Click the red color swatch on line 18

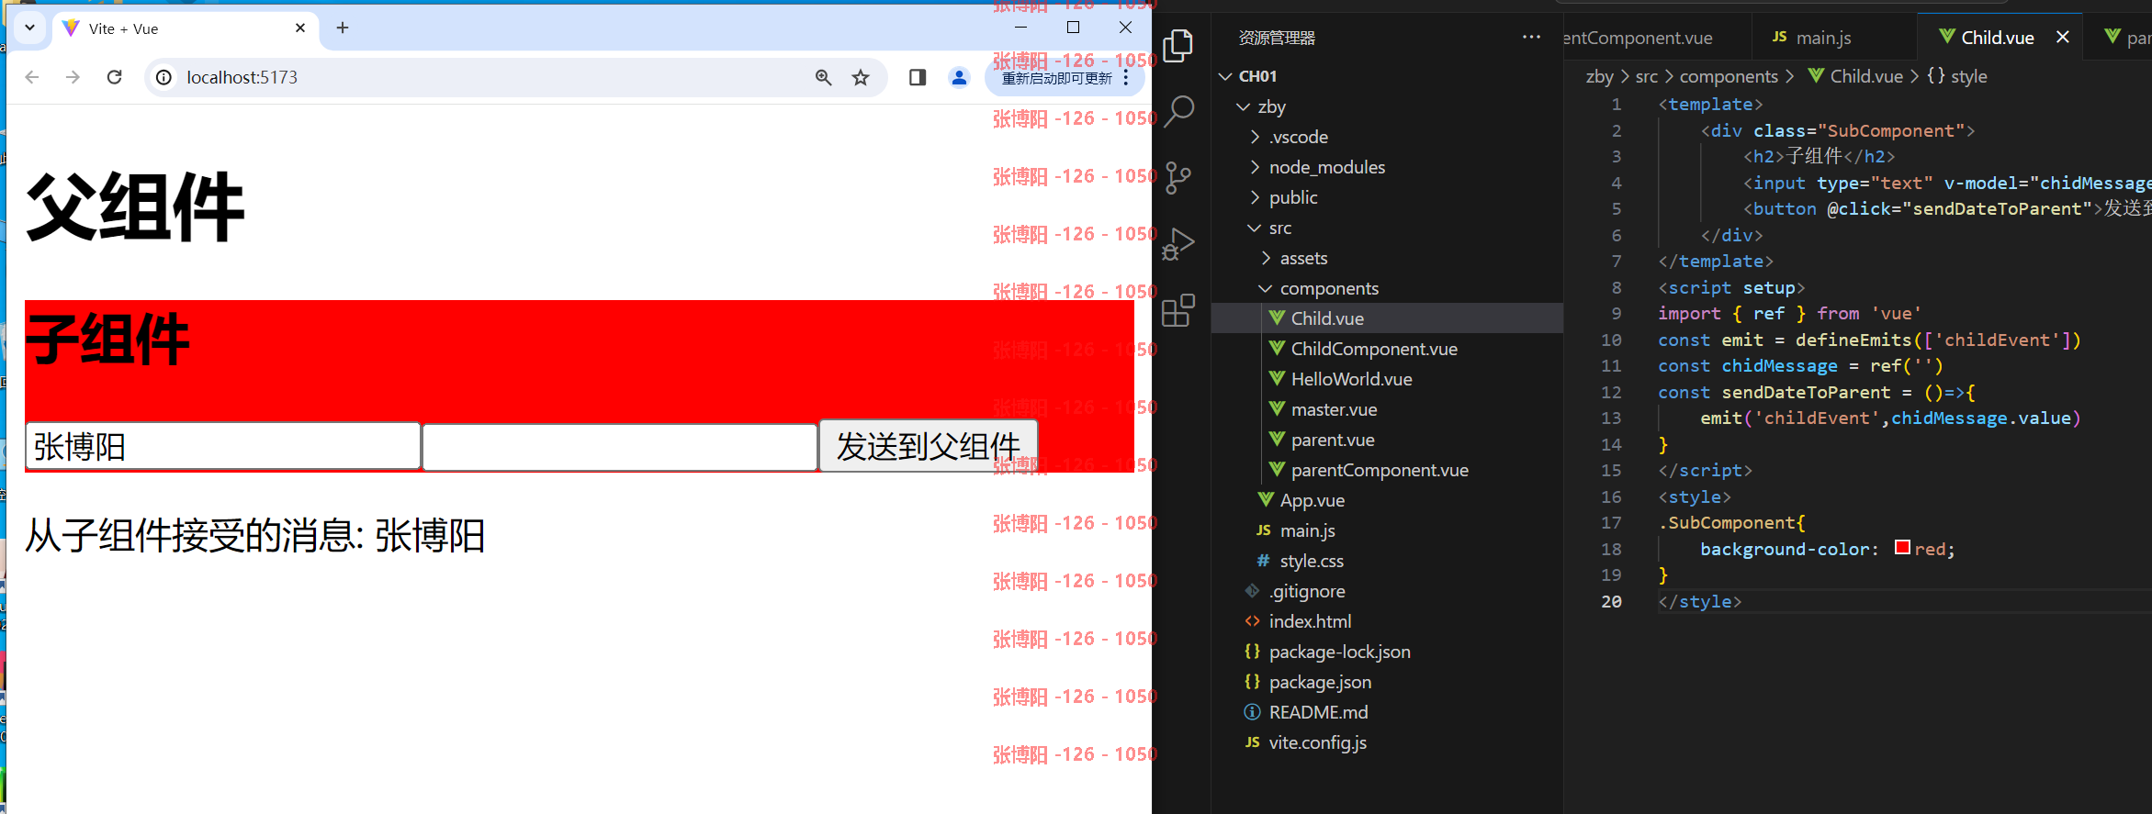tap(1903, 548)
